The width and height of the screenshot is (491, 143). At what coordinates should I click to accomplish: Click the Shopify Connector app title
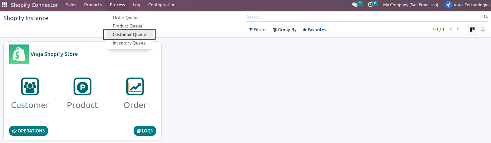click(34, 5)
